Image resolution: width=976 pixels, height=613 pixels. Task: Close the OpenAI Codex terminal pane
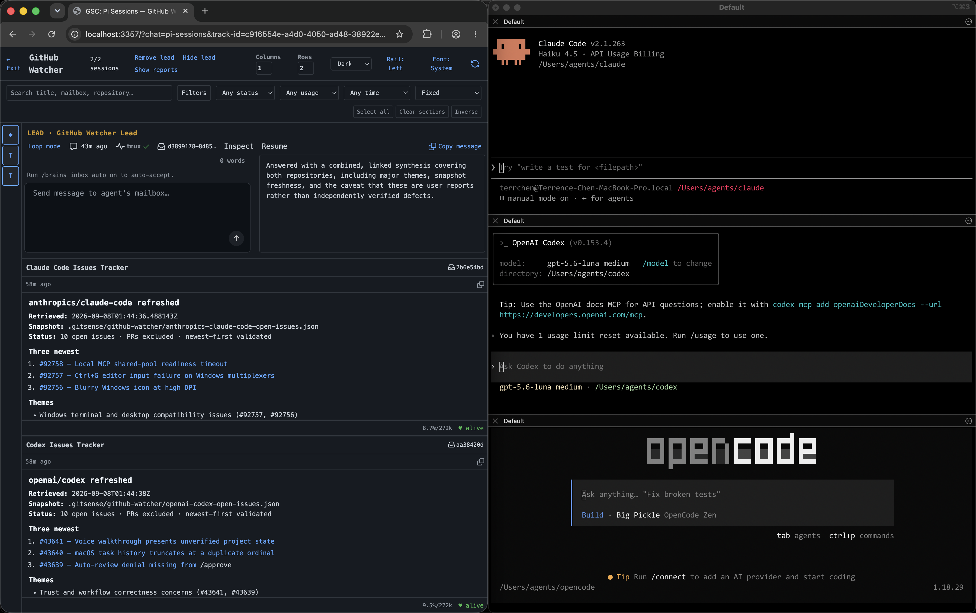[x=495, y=221]
